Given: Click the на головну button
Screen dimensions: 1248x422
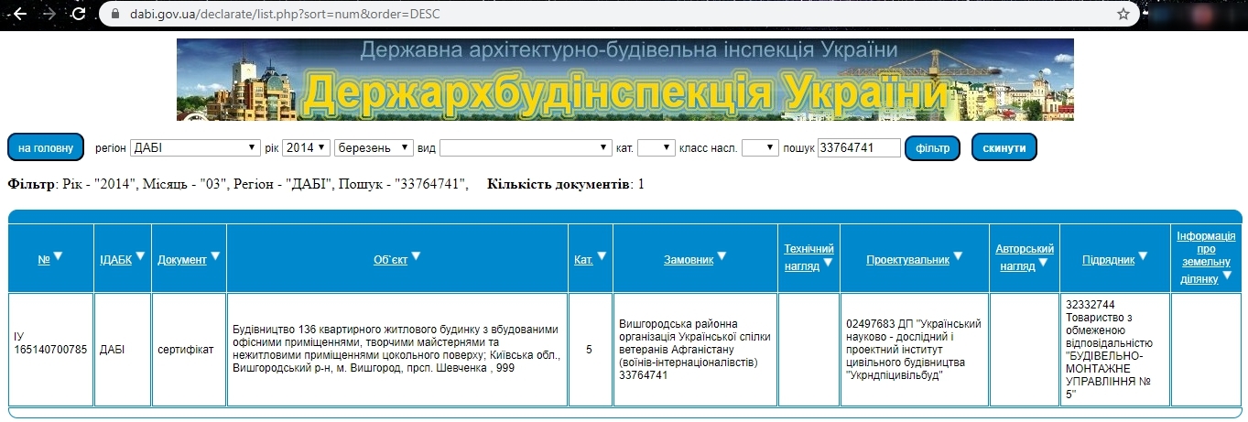Looking at the screenshot, I should point(46,147).
